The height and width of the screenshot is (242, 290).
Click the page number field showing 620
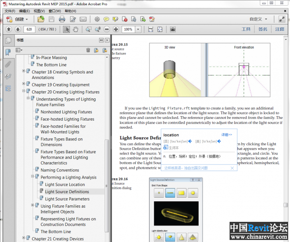[29, 29]
